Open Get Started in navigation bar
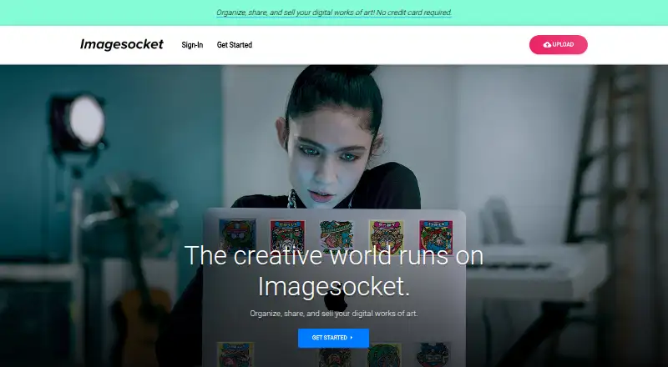668x367 pixels. tap(235, 45)
